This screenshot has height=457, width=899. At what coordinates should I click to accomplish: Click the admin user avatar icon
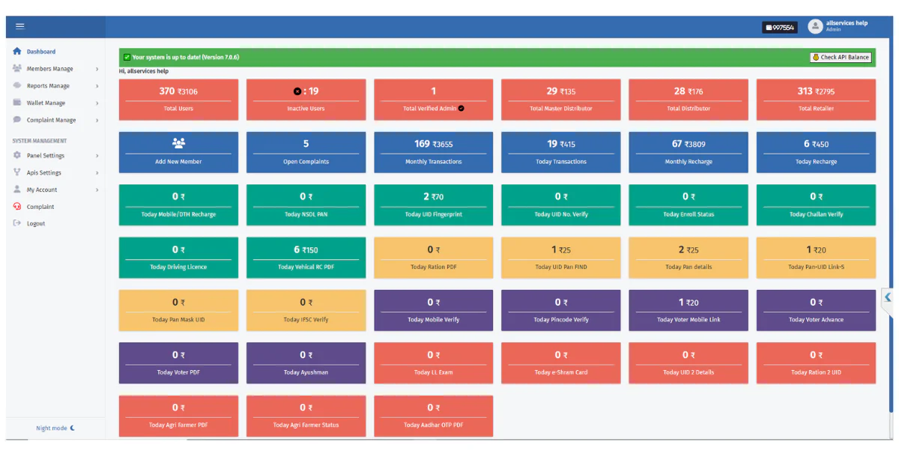(815, 26)
